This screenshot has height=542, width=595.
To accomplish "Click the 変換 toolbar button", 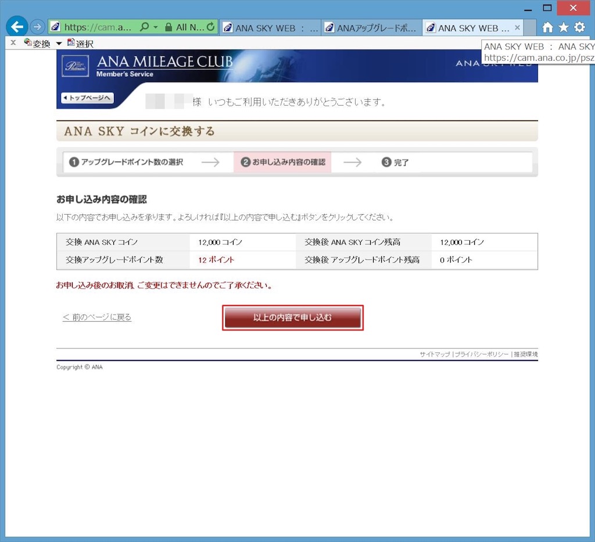I will [37, 43].
